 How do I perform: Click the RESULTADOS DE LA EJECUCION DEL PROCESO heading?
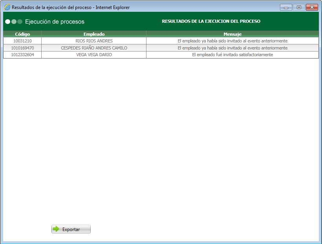coord(211,21)
